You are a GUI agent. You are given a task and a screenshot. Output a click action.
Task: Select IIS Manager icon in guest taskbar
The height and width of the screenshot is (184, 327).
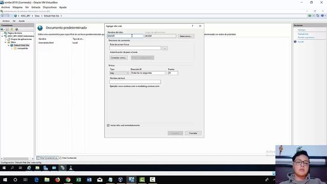point(62,168)
